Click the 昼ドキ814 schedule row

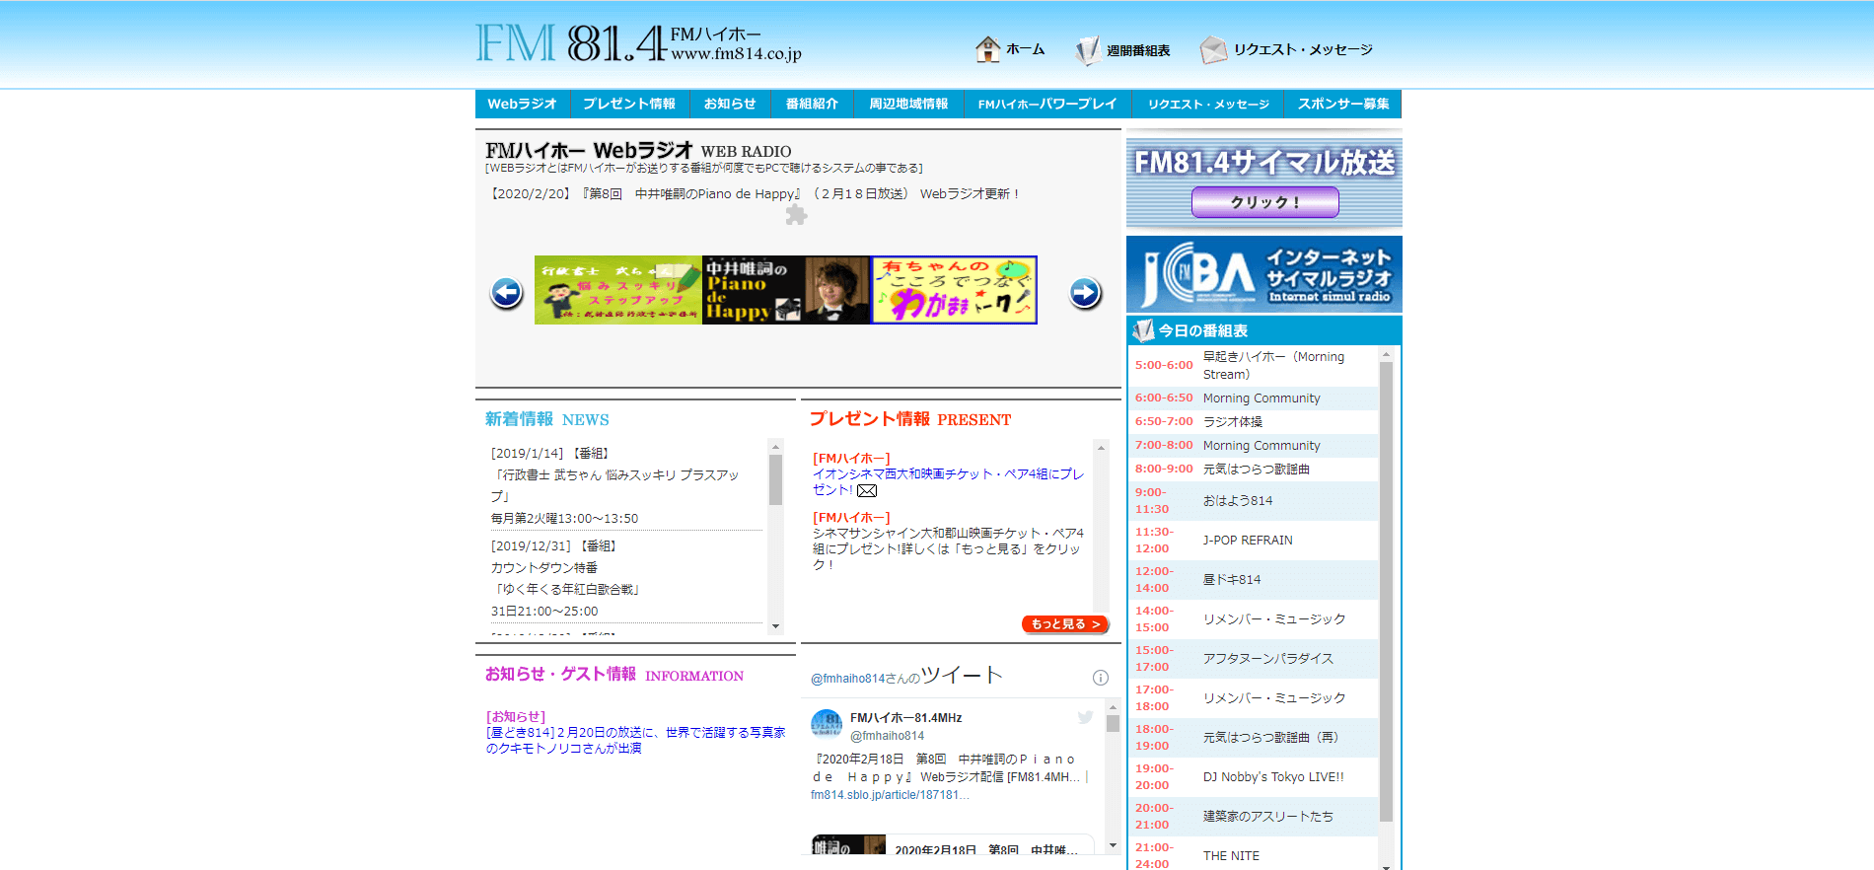[x=1253, y=580]
